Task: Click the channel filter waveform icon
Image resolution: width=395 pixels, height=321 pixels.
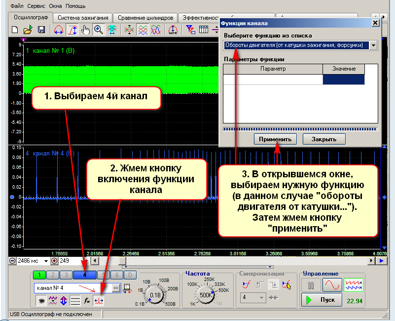Action: [x=53, y=300]
